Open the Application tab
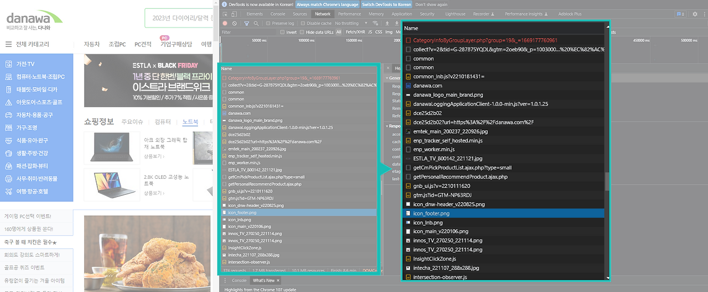The width and height of the screenshot is (708, 292). point(402,14)
